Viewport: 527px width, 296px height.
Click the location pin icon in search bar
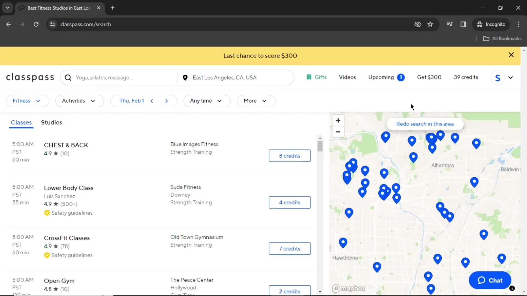click(185, 78)
